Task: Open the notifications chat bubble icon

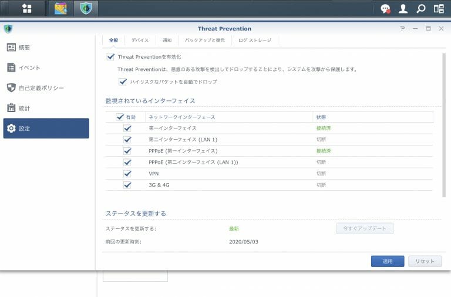Action: click(x=385, y=9)
